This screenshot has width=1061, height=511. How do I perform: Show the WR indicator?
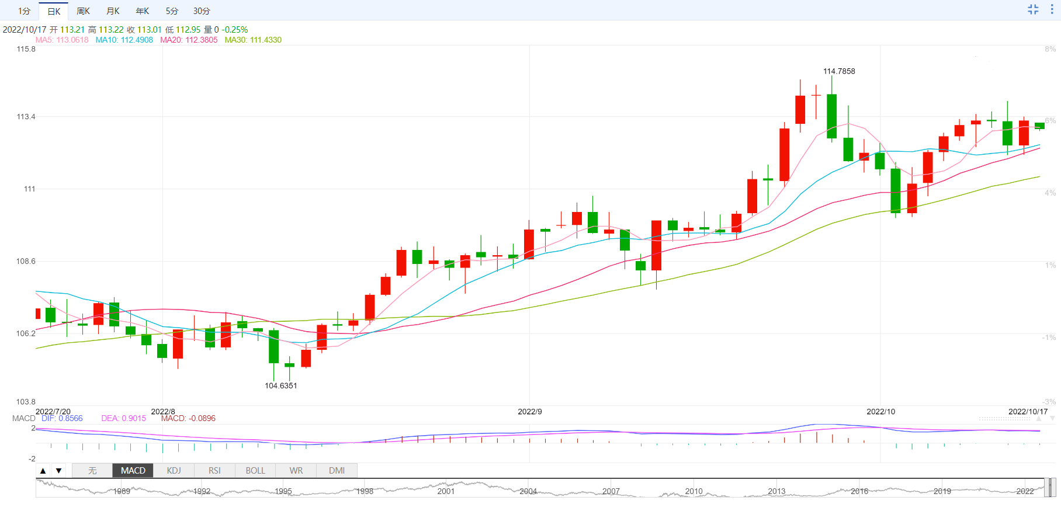point(296,471)
